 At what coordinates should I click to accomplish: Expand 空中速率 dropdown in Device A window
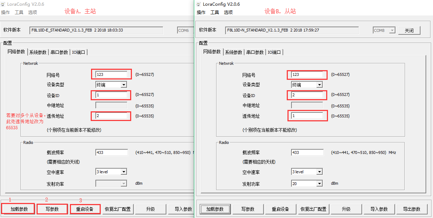124,172
